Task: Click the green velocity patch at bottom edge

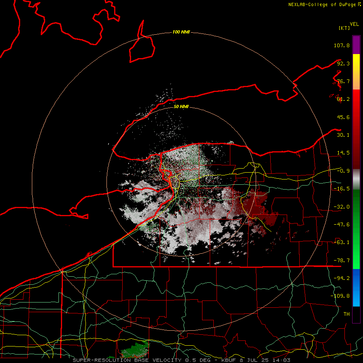Action: (136, 350)
